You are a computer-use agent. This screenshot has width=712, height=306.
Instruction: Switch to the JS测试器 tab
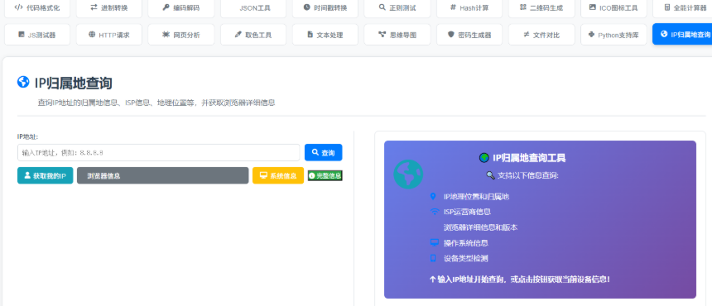click(x=37, y=35)
